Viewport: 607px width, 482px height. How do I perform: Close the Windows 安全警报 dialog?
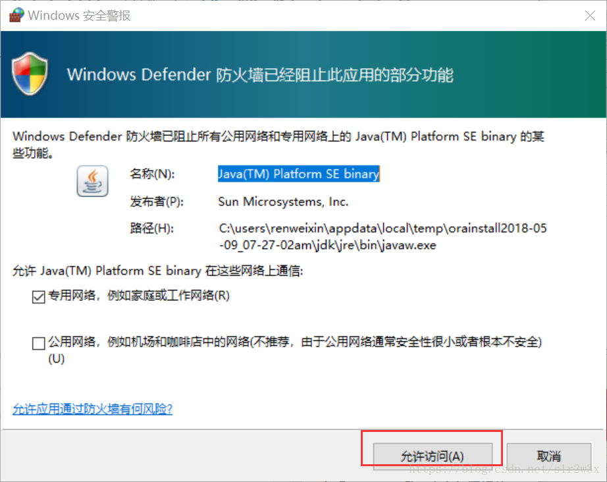click(590, 16)
